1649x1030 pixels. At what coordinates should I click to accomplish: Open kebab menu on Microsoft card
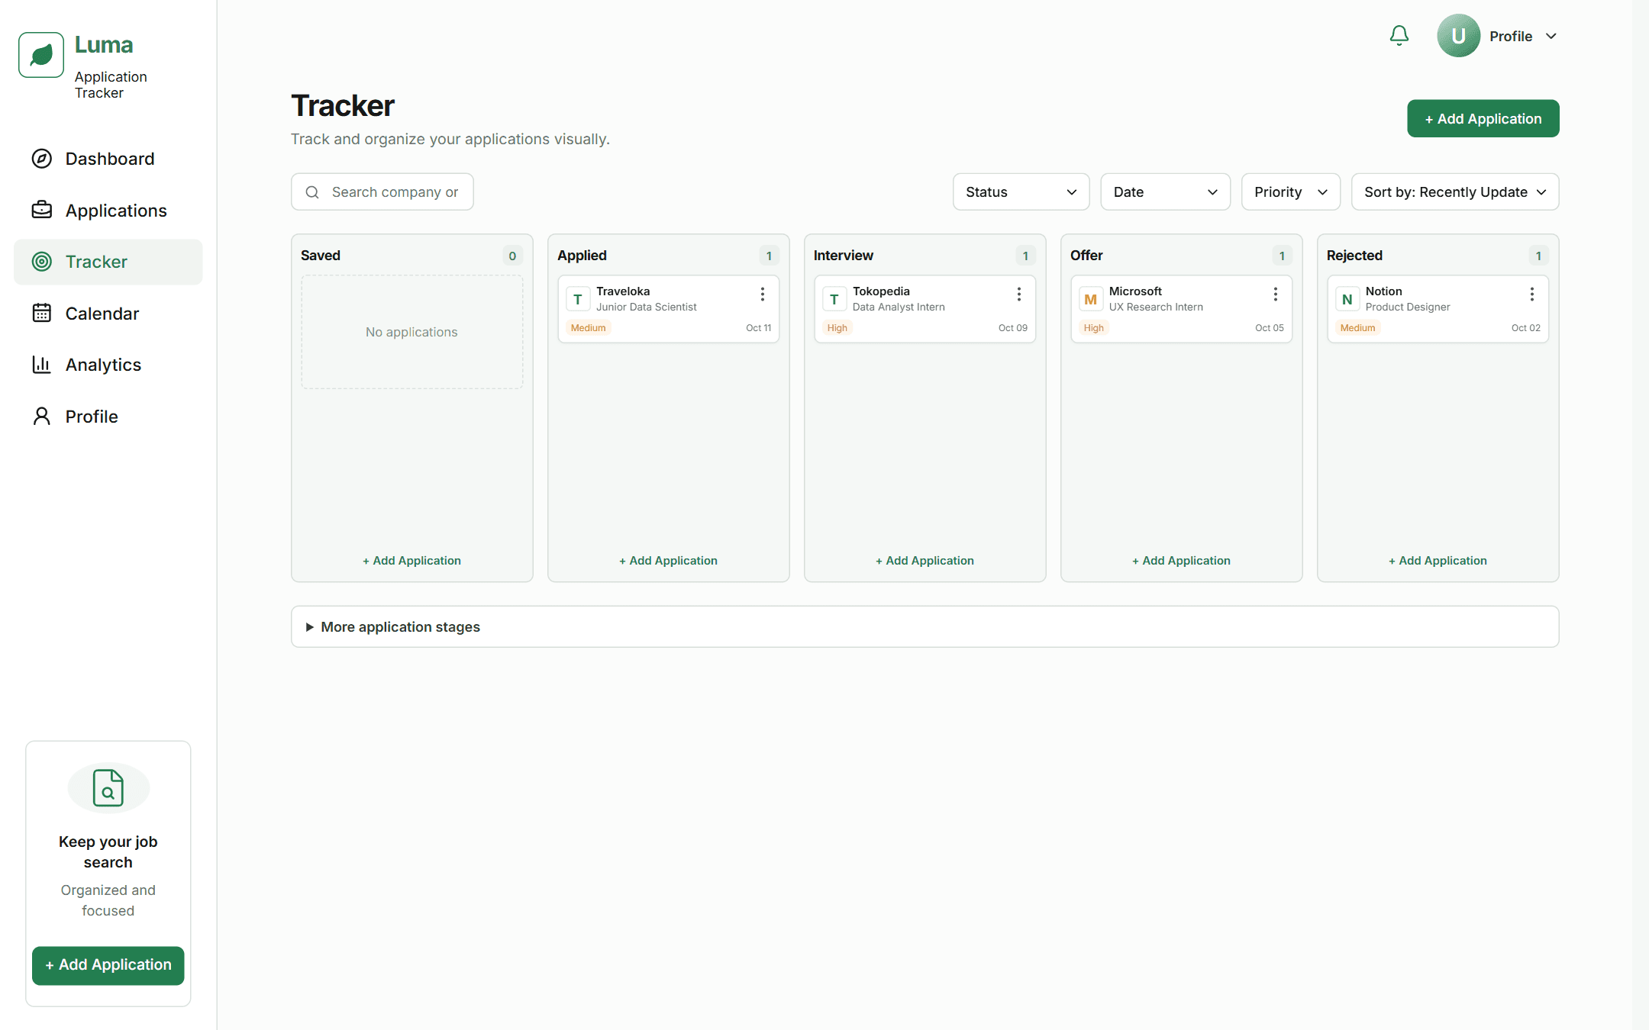[1275, 294]
